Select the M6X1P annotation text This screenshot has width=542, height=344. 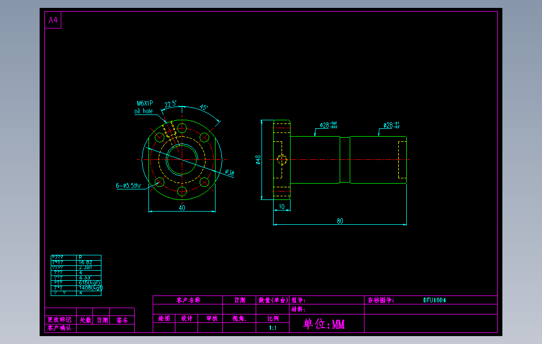click(x=145, y=103)
